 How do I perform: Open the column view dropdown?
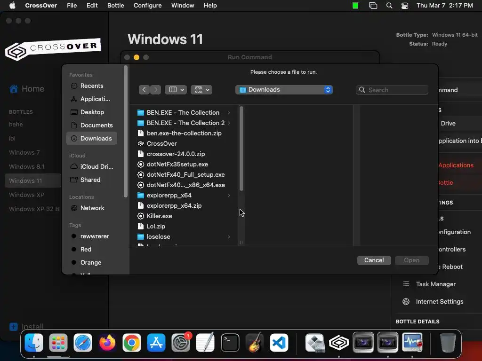176,90
